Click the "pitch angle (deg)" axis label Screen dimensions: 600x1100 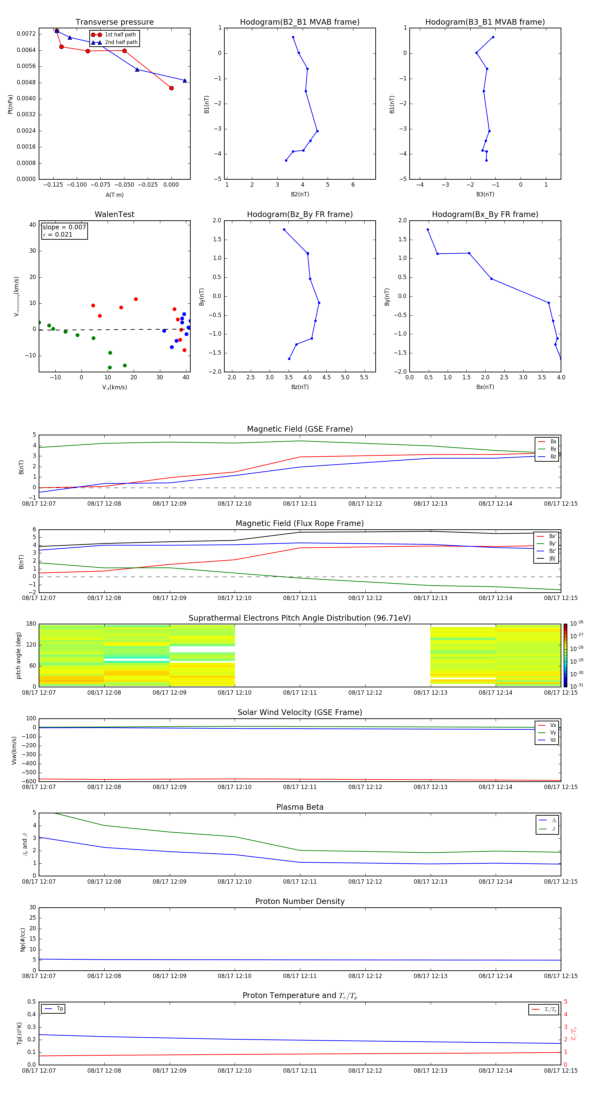18,655
